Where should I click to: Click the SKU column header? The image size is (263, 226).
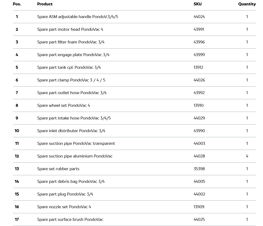(197, 4)
